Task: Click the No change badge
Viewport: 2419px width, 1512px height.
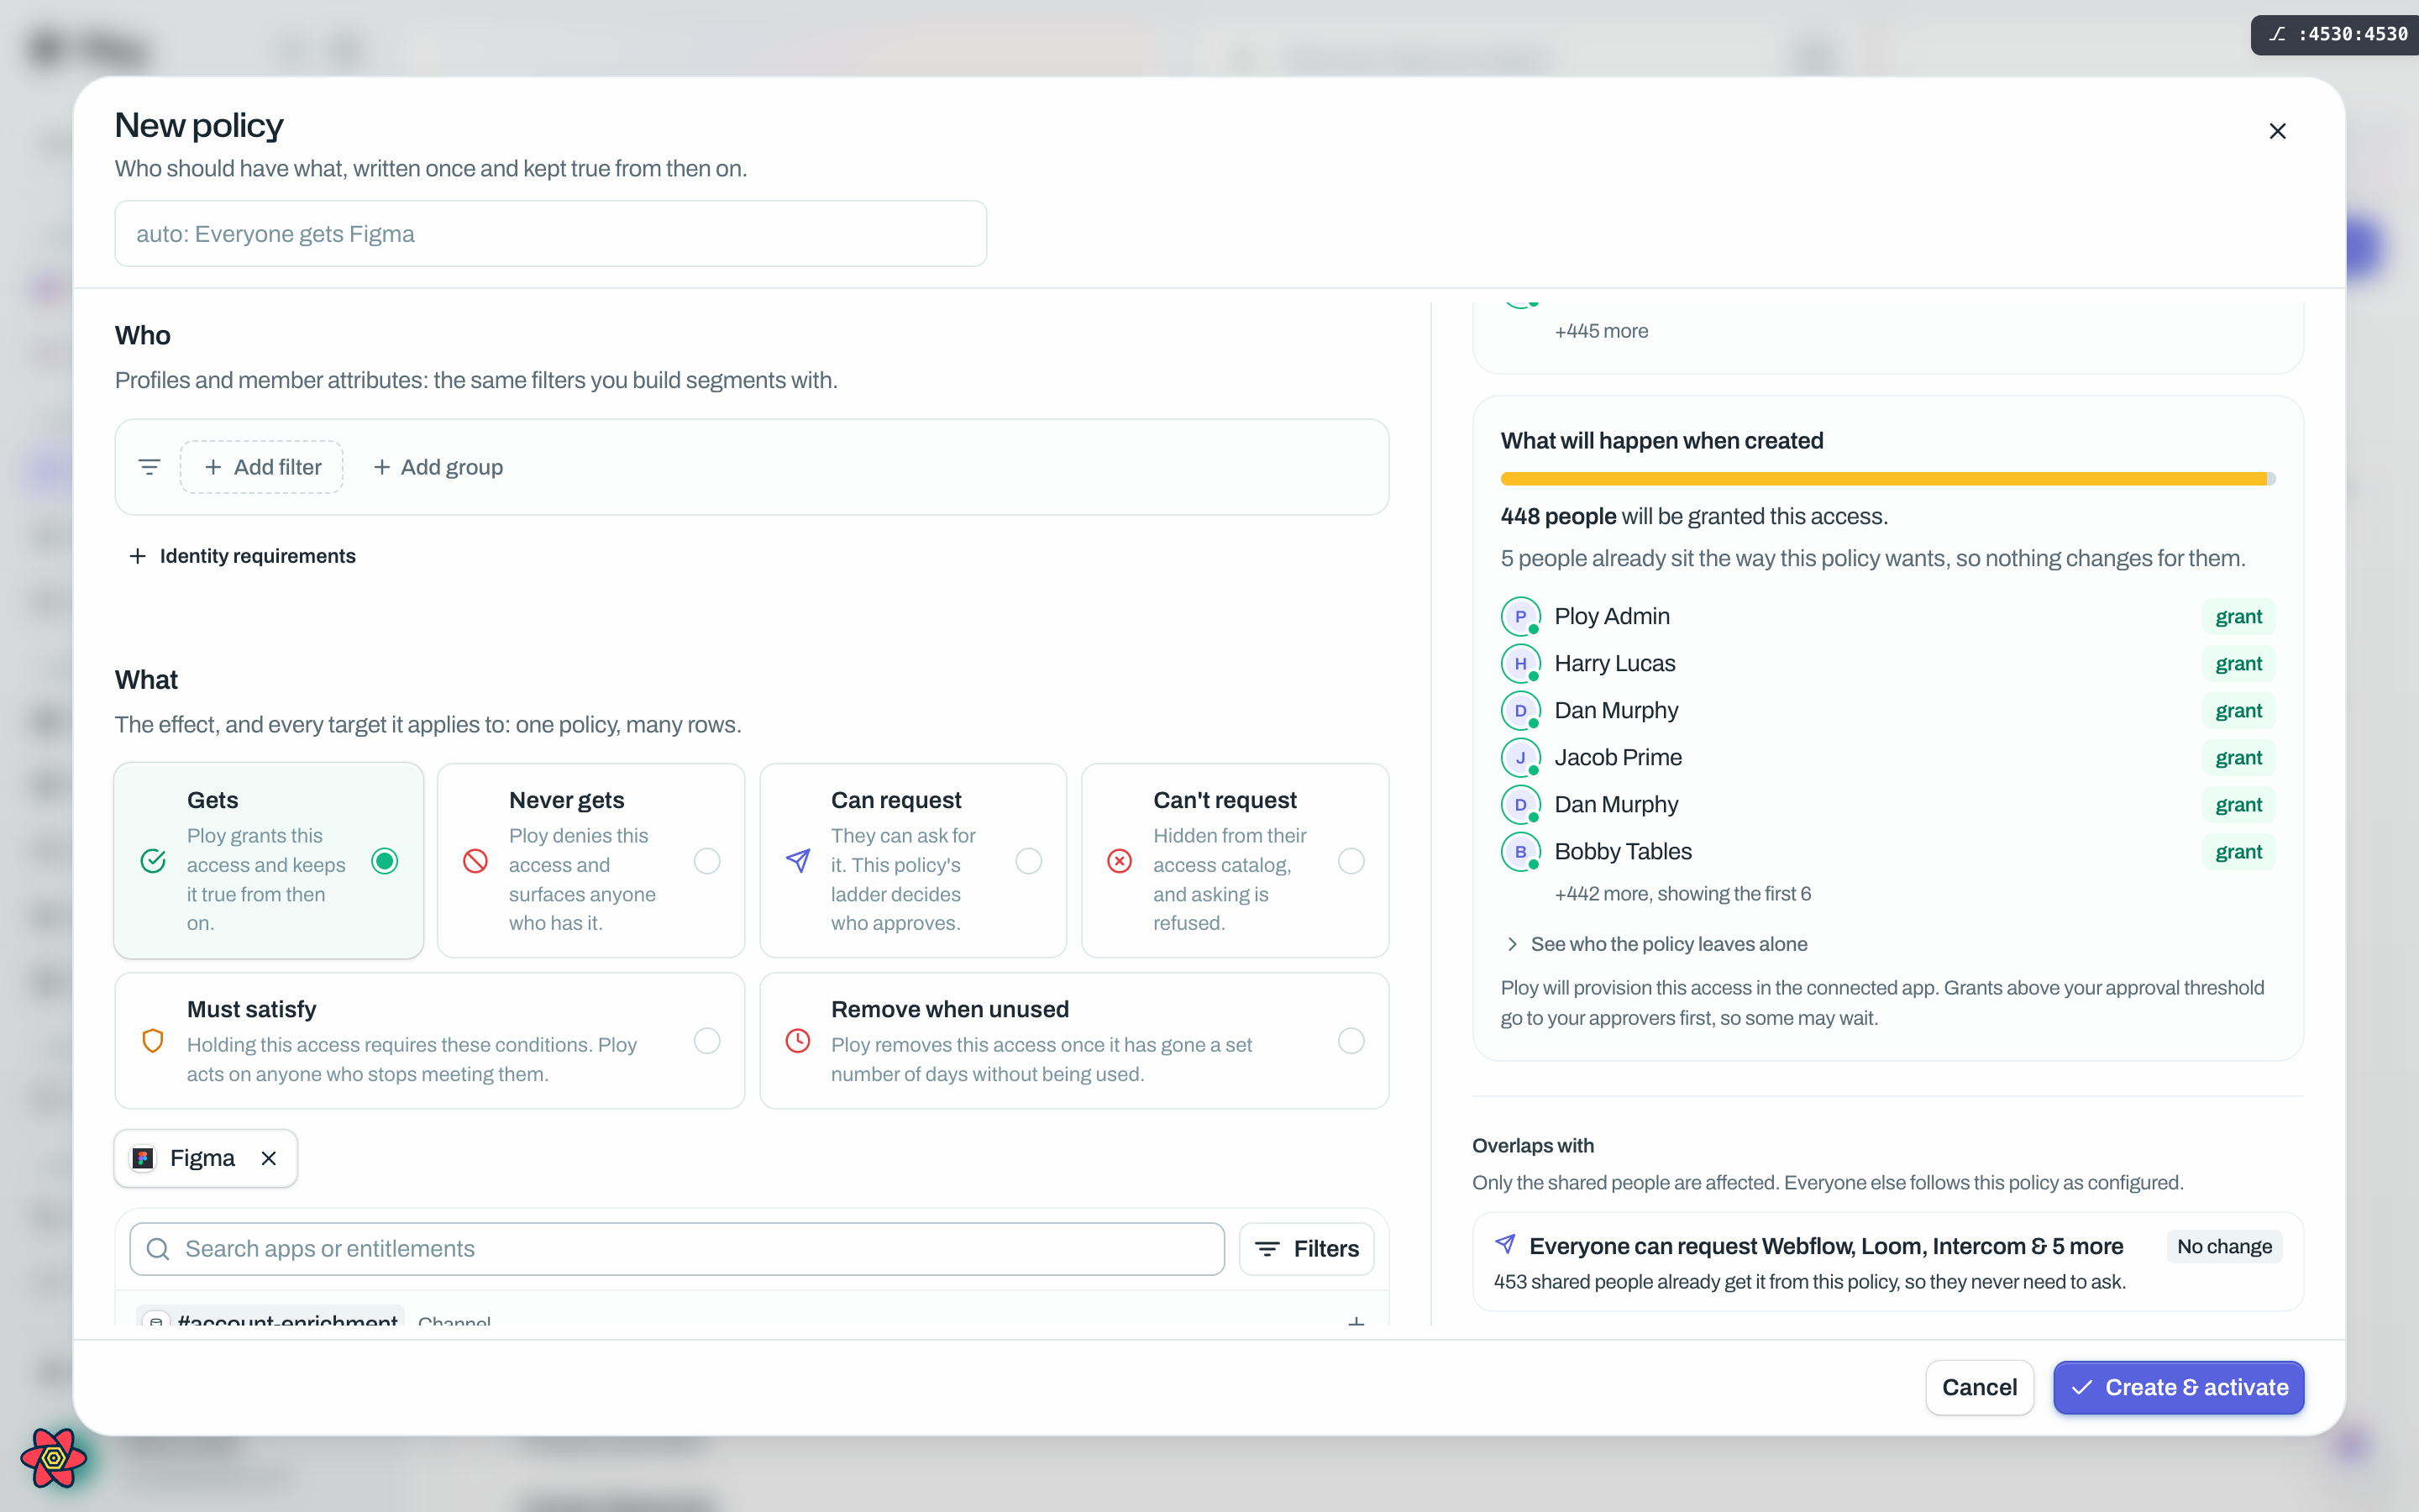Action: 2224,1246
